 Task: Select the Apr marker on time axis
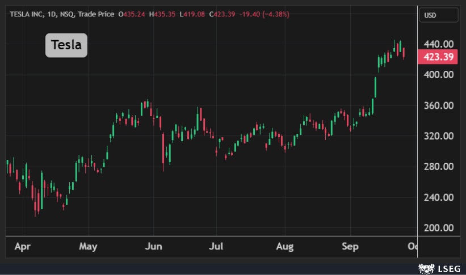tap(23, 247)
